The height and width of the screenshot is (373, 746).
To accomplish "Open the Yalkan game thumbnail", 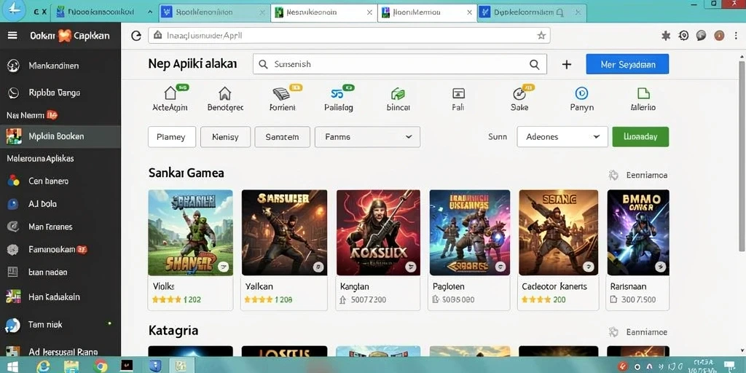I will coord(285,232).
